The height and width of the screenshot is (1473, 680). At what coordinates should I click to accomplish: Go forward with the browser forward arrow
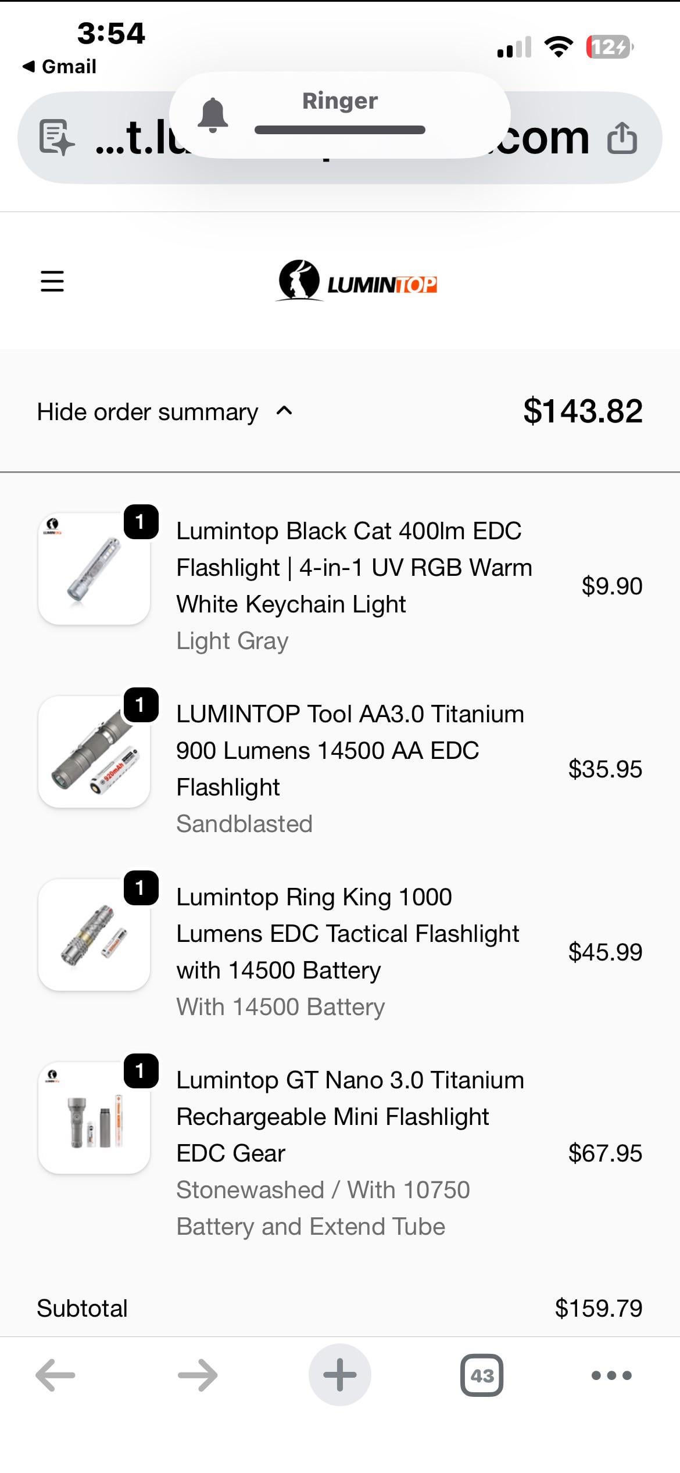pyautogui.click(x=198, y=1375)
